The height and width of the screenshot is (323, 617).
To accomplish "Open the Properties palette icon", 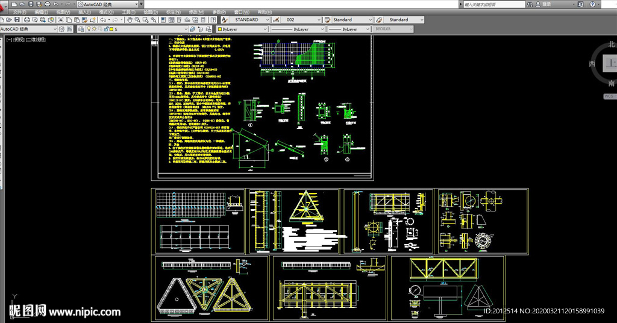I will tap(163, 20).
